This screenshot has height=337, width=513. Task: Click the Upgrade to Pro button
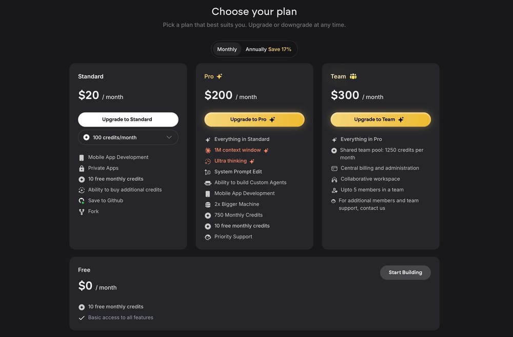[x=254, y=119]
